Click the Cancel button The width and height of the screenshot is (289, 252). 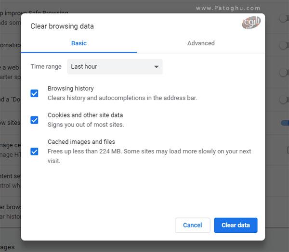click(x=192, y=225)
